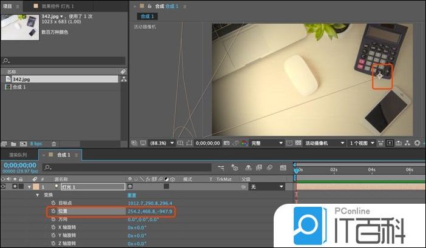Click the X 轴旋转 stopwatch icon
This screenshot has height=248, width=426.
53,227
